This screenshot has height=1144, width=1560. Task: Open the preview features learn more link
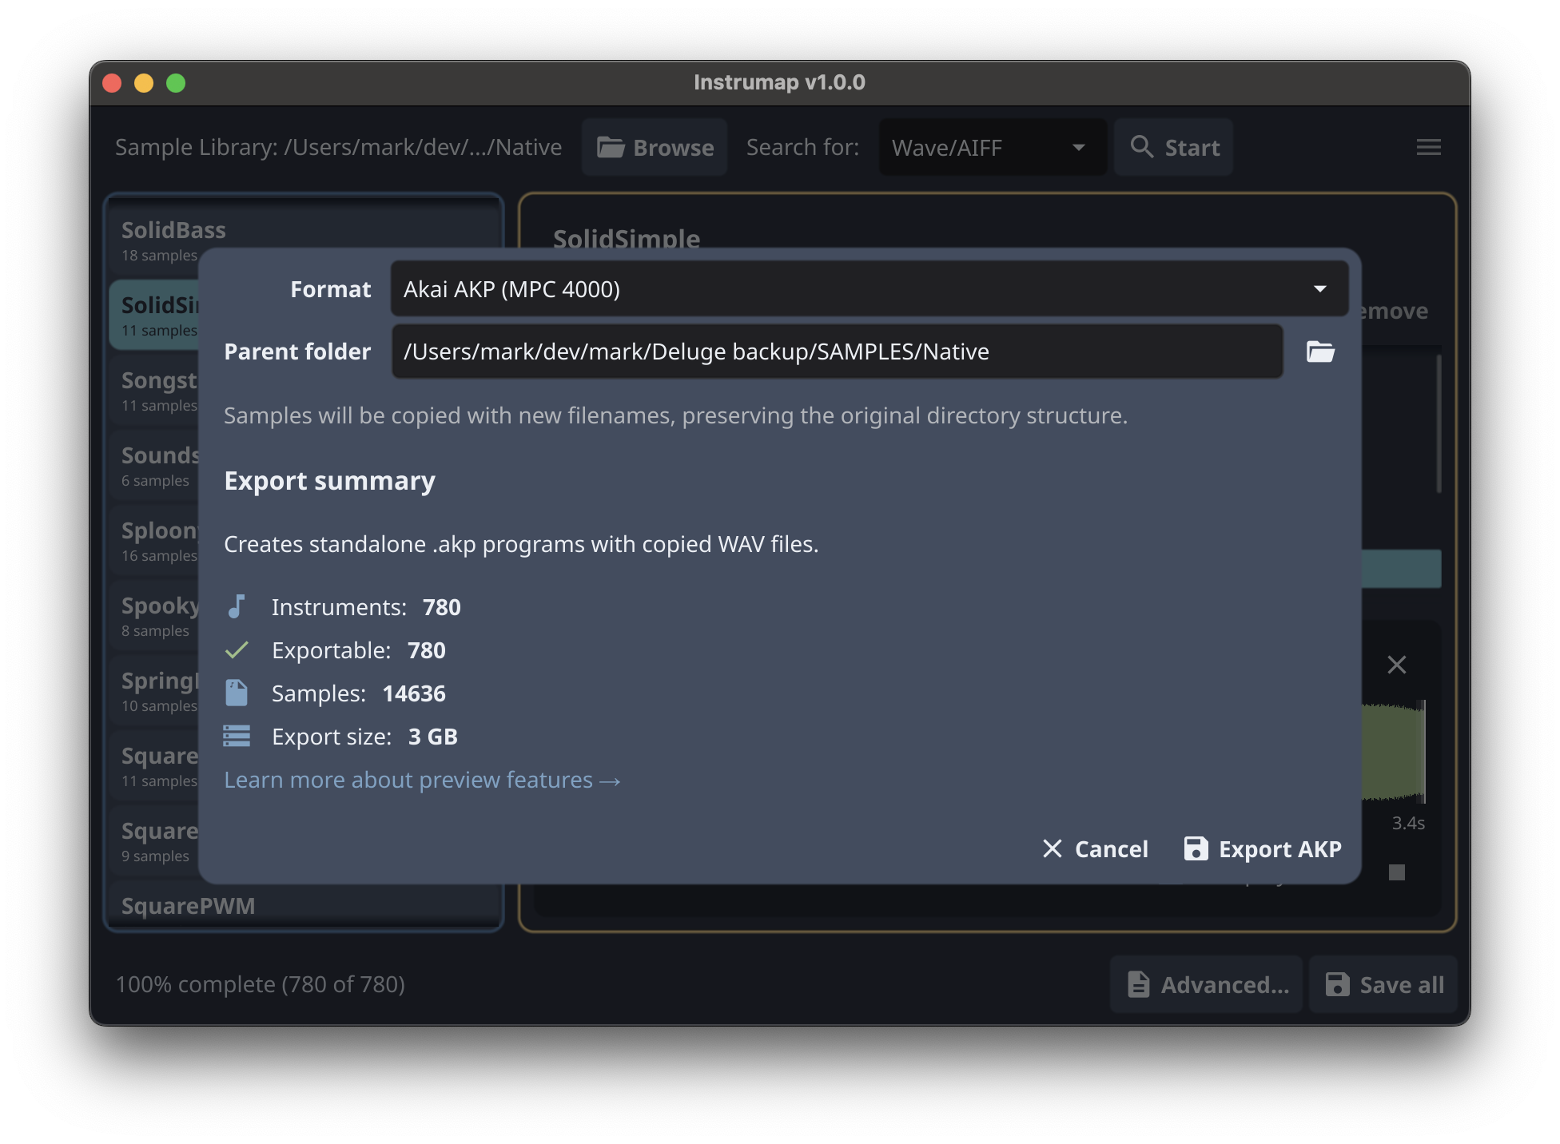422,780
